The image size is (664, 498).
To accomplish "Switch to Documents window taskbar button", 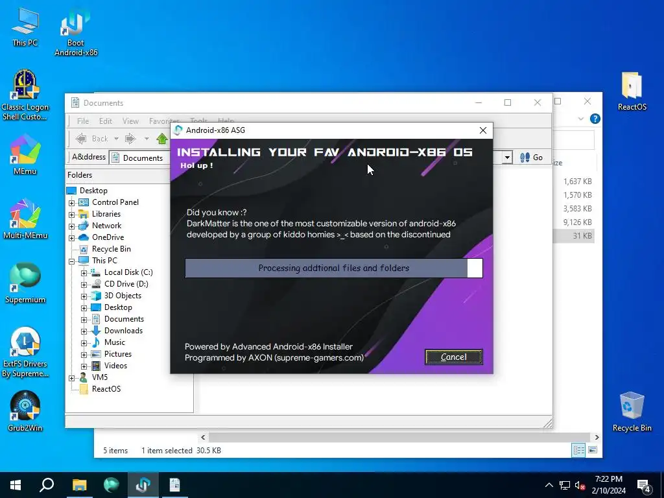I will tap(174, 485).
